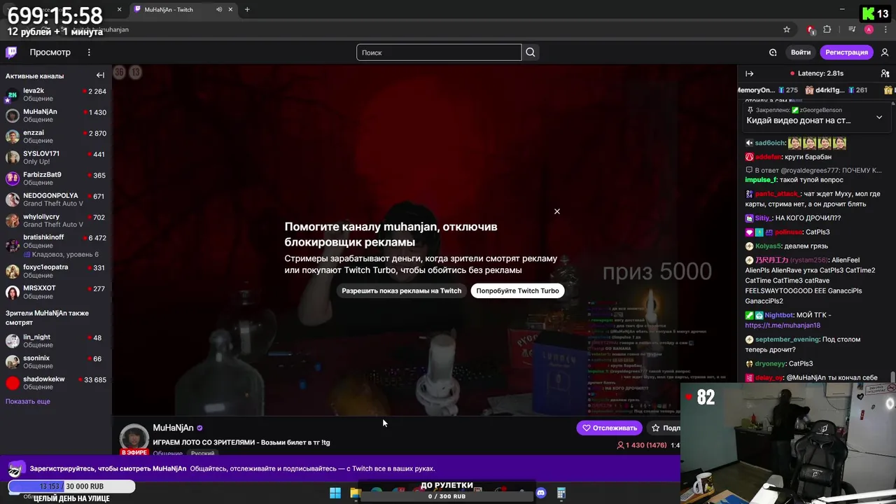Open the browser profile avatar A

(x=869, y=29)
